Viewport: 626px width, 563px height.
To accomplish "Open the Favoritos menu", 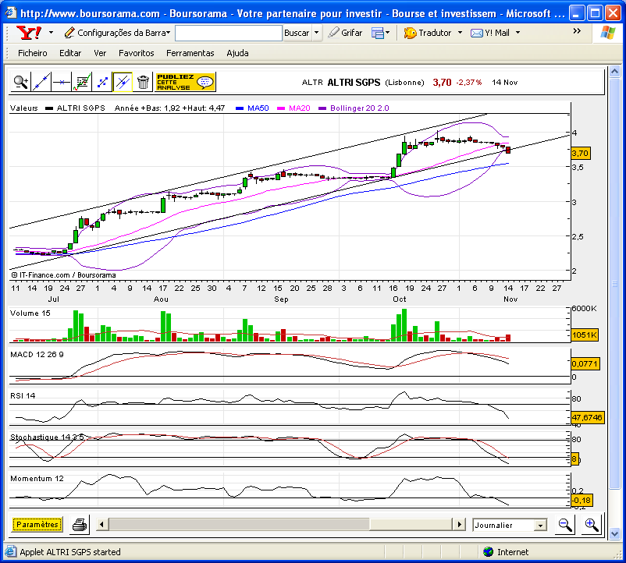I will coord(136,53).
